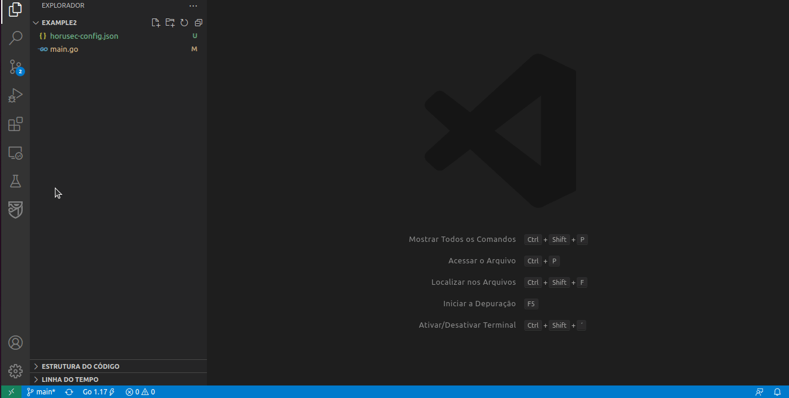Open the remote window indicator in status bar
Screen dimensions: 789x398
(11, 392)
